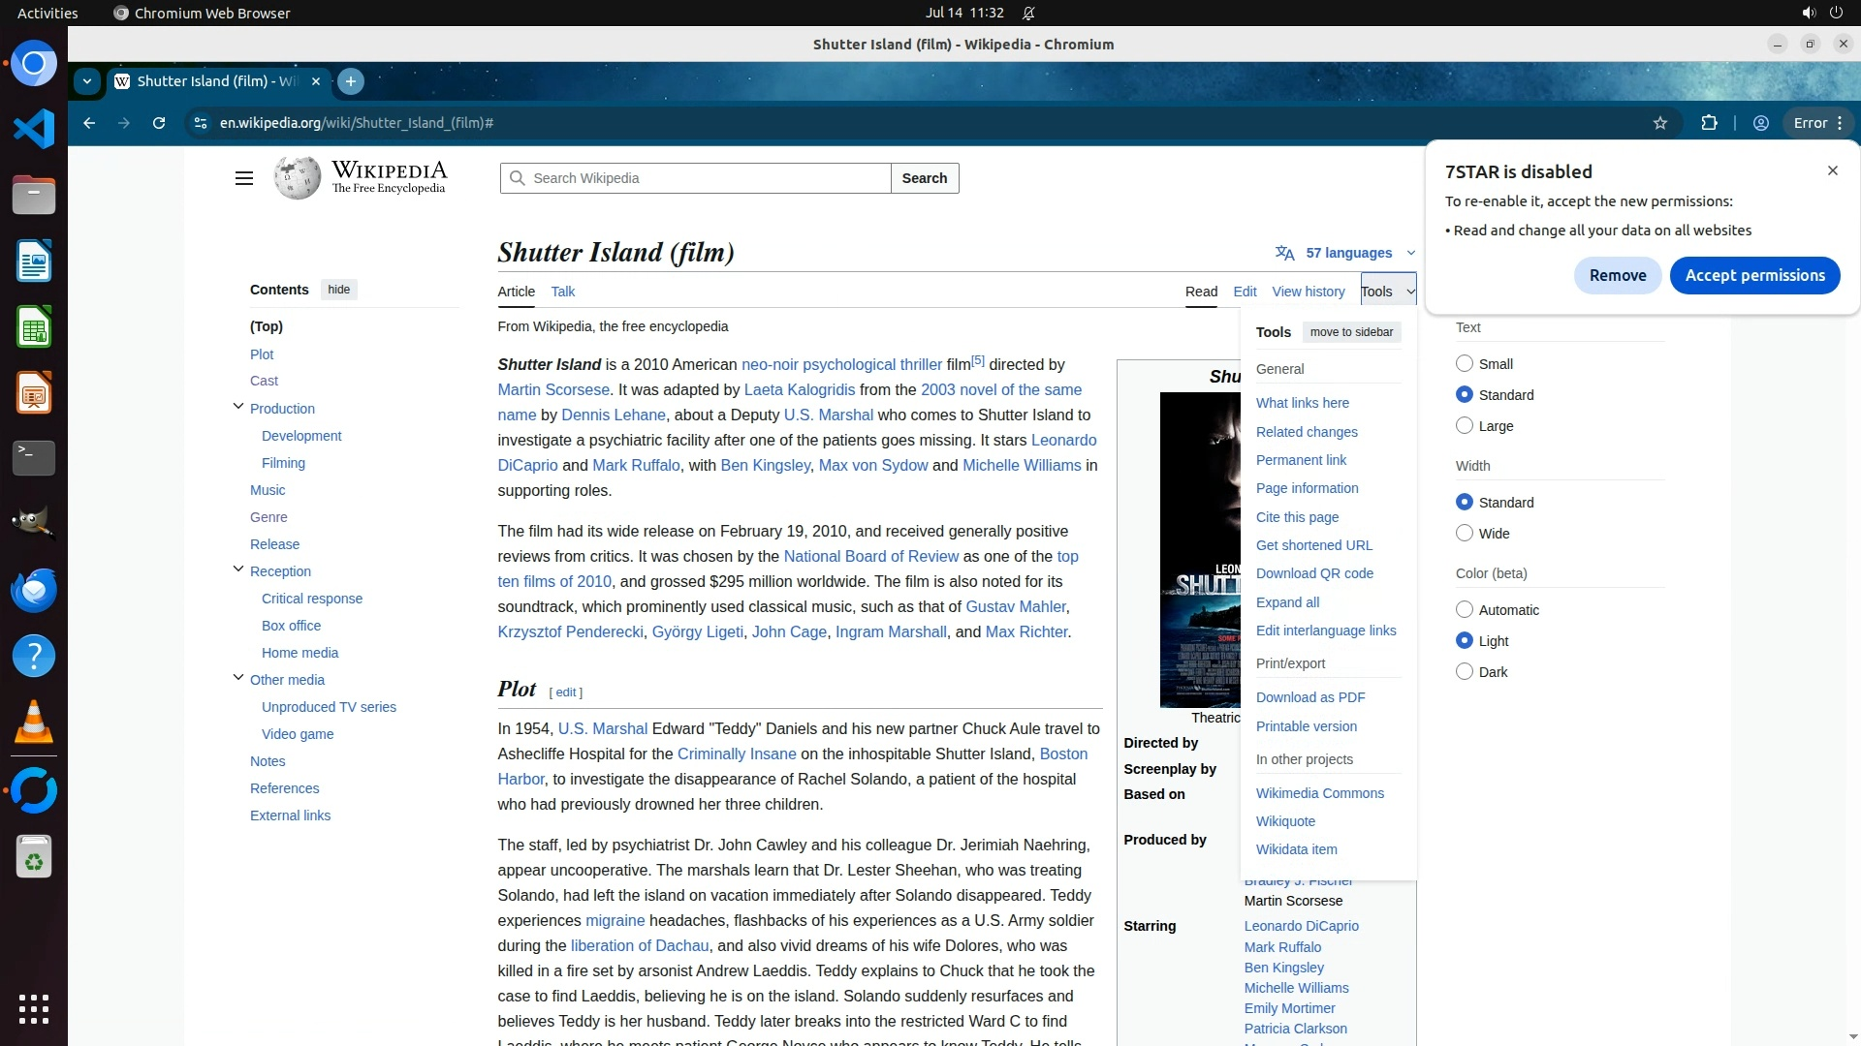Click the bookmark star icon in address bar

point(1660,123)
